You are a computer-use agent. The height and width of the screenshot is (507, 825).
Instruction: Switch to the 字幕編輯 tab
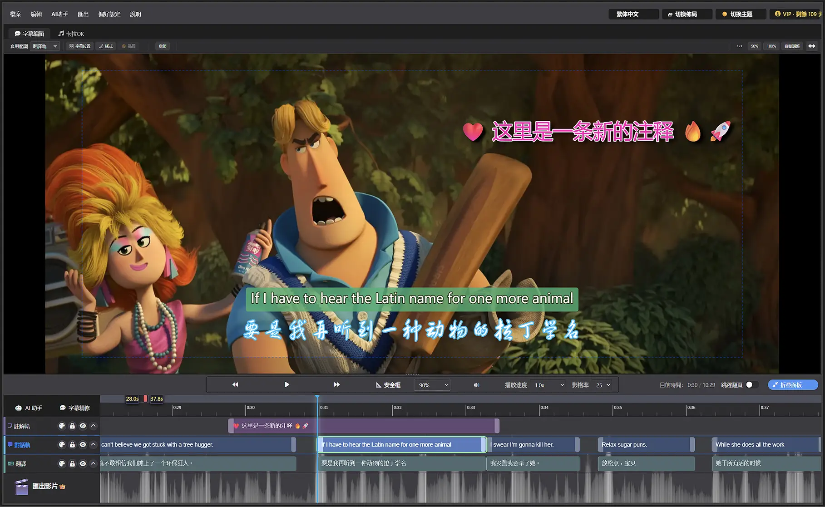[30, 34]
